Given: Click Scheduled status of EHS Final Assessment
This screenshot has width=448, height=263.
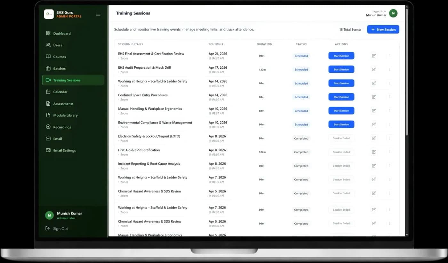Looking at the screenshot, I should tap(301, 56).
